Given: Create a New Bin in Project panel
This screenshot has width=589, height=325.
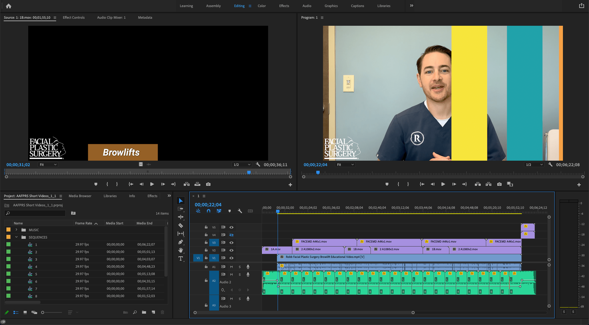Looking at the screenshot, I should [x=144, y=312].
